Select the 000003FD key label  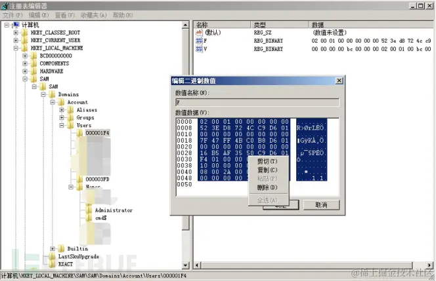(97, 179)
